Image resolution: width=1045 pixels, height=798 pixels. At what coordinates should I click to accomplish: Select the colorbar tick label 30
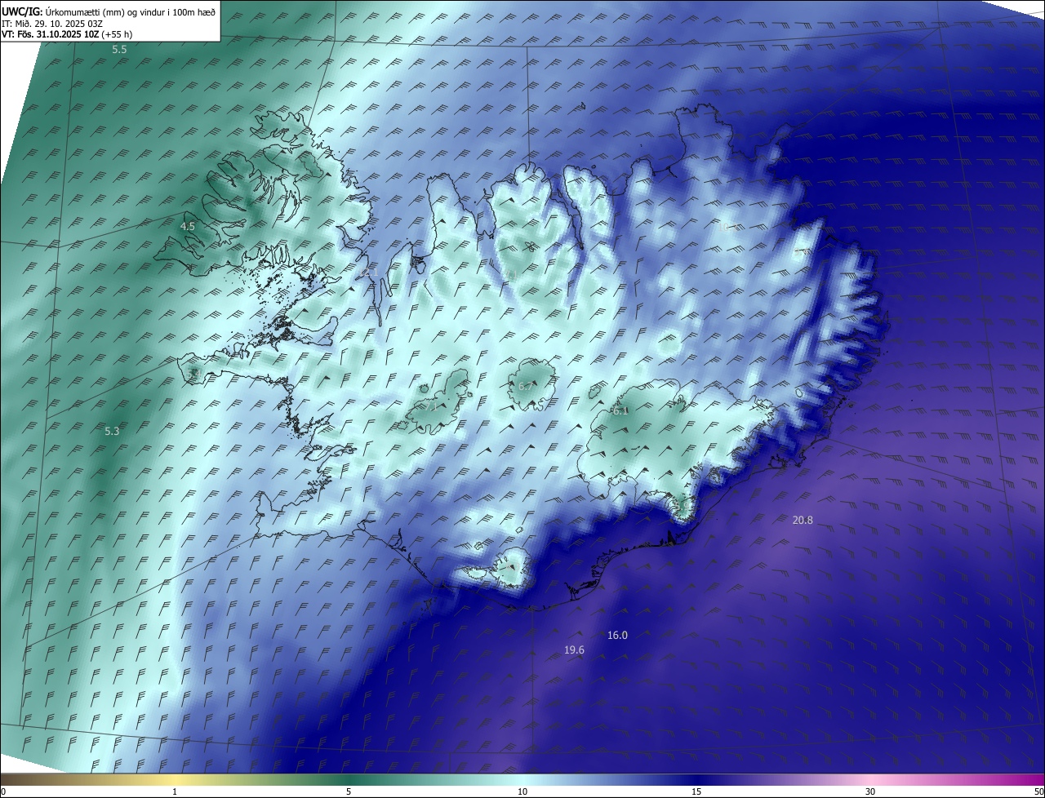click(x=870, y=791)
